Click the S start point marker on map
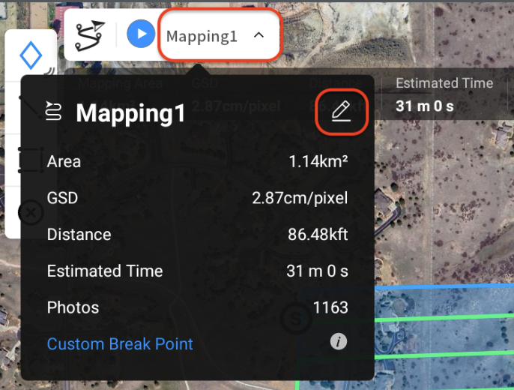Screen dimensions: 514x390 (x=295, y=319)
